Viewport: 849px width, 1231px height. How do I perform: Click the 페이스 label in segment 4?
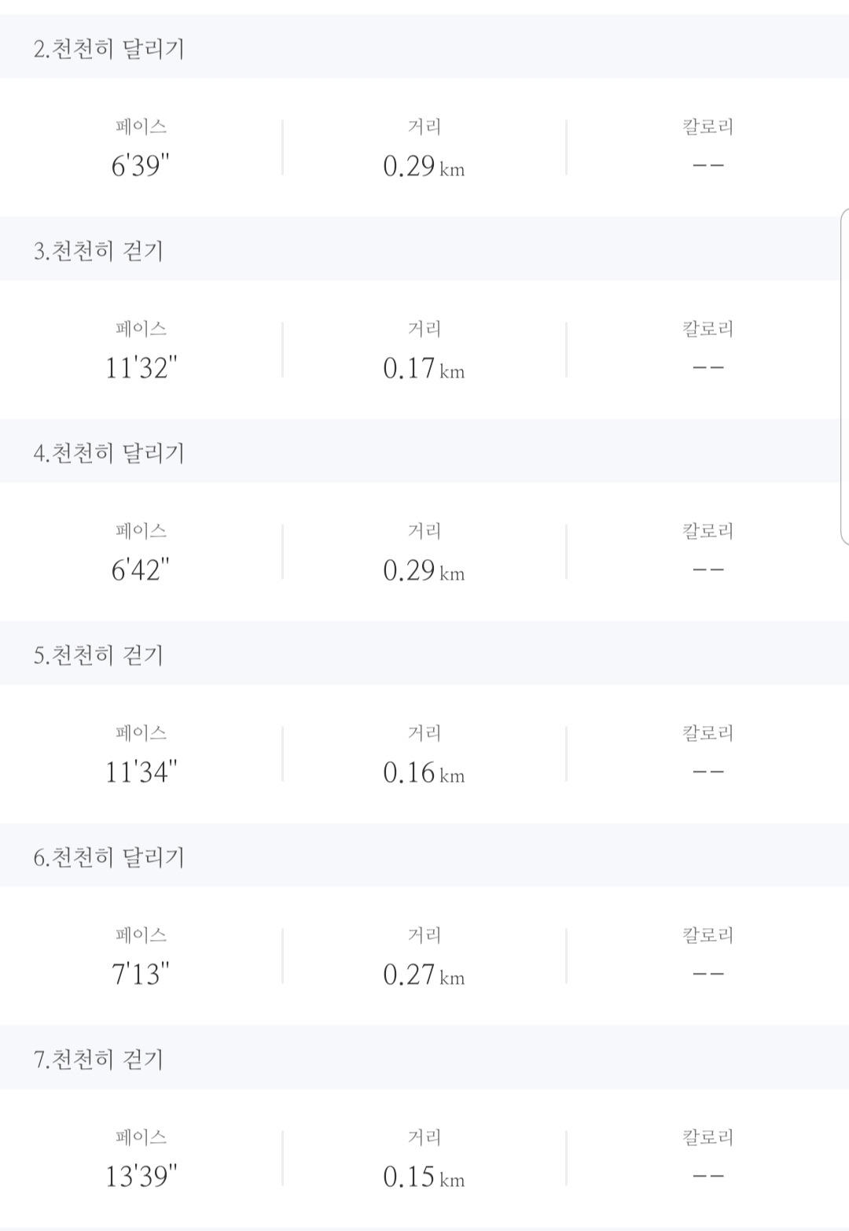(x=141, y=531)
